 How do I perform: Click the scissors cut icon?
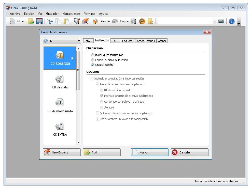tap(50, 21)
